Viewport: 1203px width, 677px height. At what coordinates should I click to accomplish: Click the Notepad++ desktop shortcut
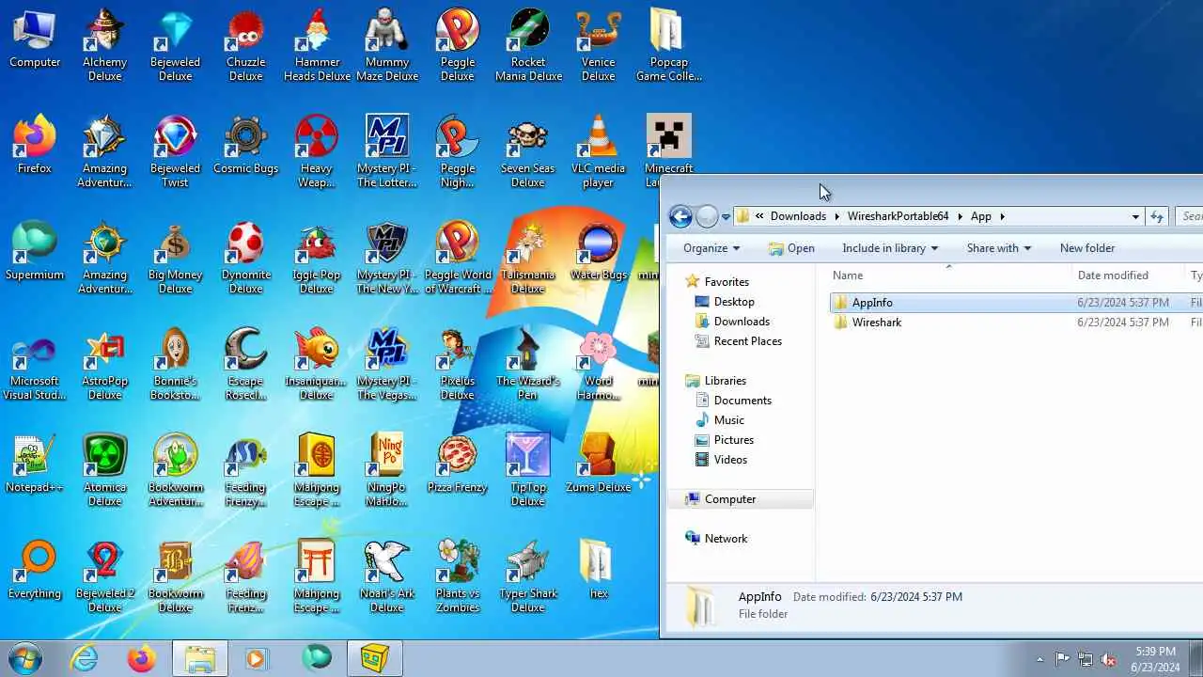pyautogui.click(x=35, y=464)
